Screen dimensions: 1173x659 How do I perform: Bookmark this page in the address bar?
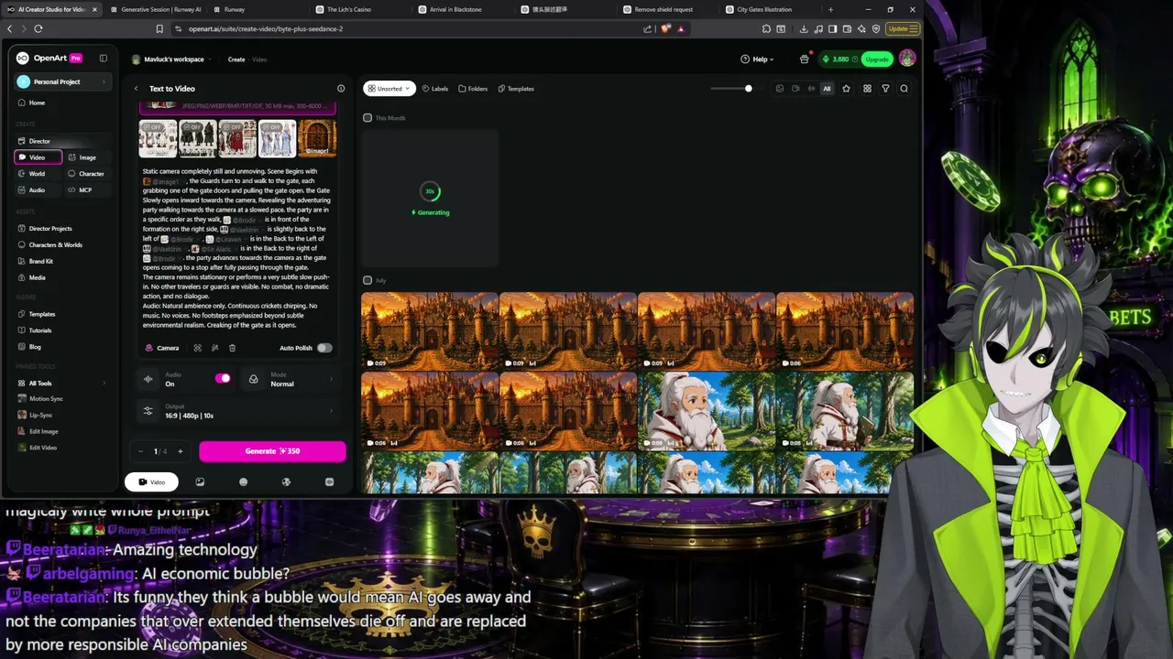(x=159, y=28)
